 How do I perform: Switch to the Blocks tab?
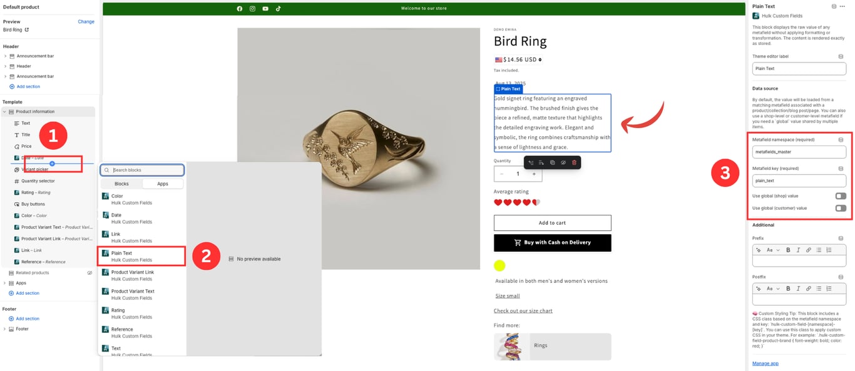pos(121,184)
